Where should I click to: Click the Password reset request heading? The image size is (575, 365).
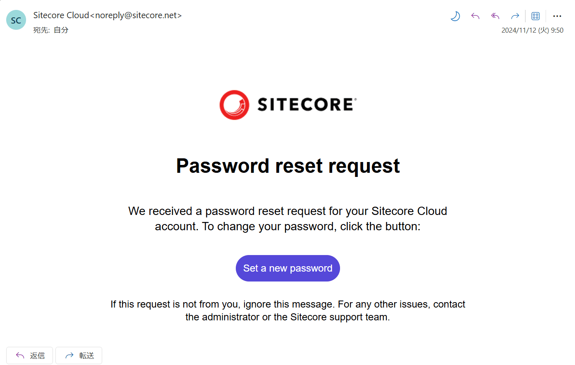coord(288,166)
